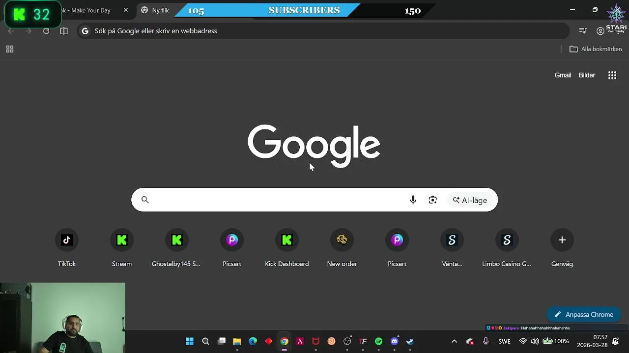Open File Explorer from taskbar
The width and height of the screenshot is (629, 353).
tap(237, 341)
